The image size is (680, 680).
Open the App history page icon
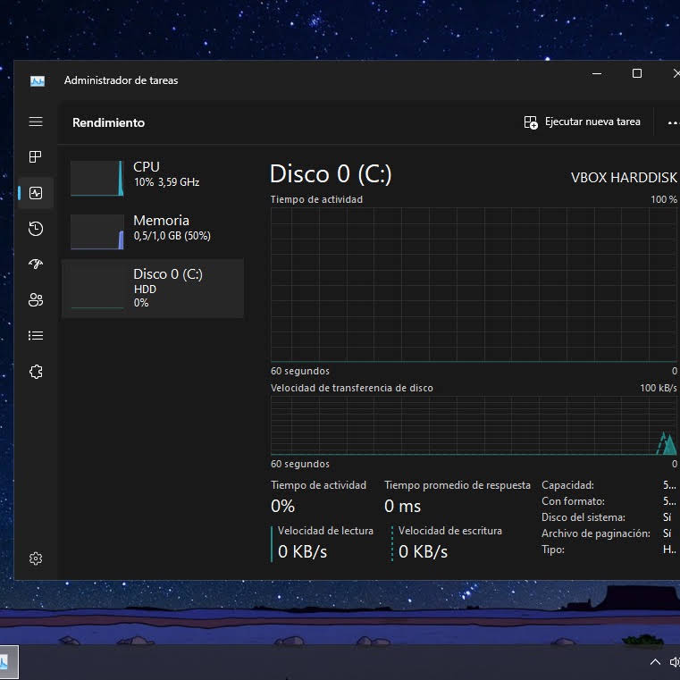pos(36,229)
